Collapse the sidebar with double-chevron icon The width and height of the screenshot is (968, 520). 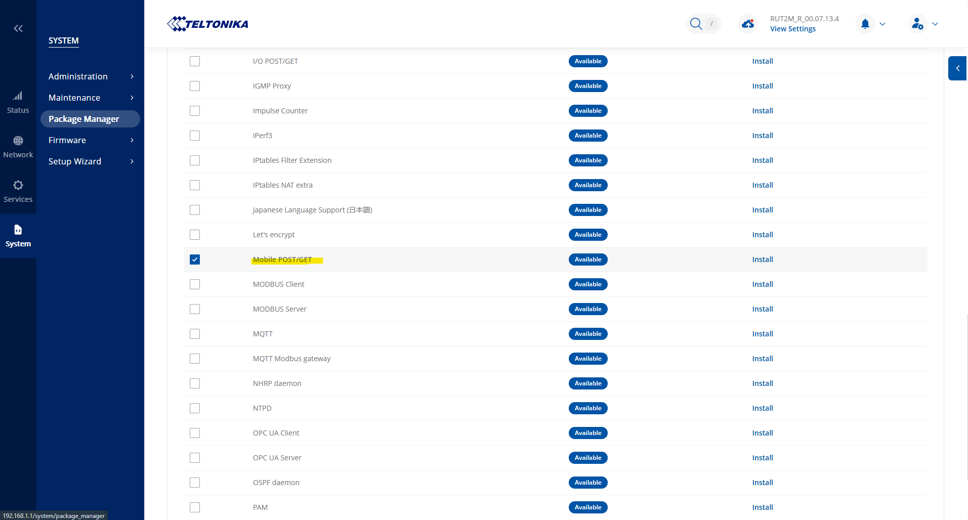(x=18, y=28)
